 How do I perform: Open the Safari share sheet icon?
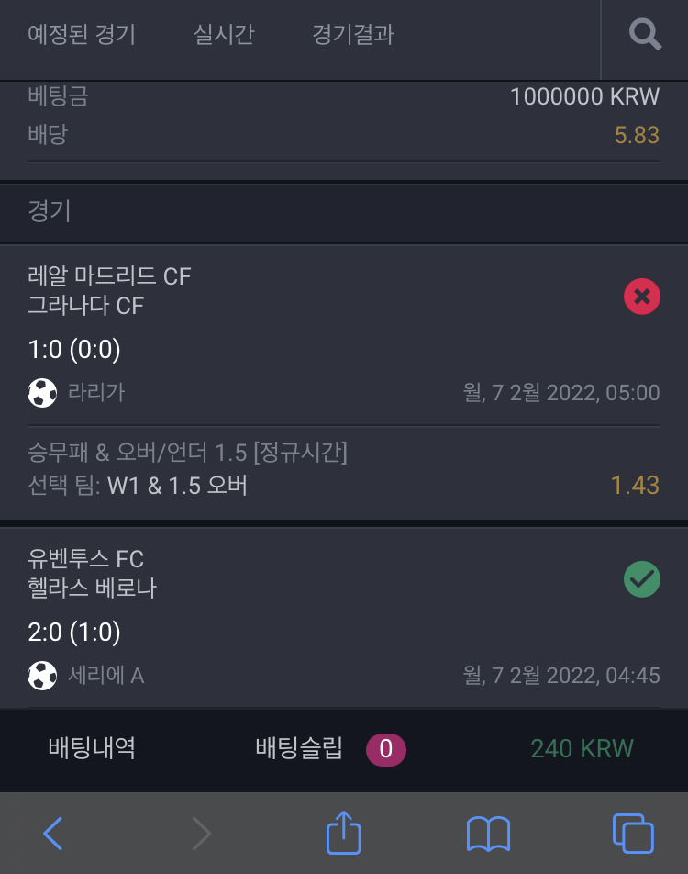tap(344, 833)
